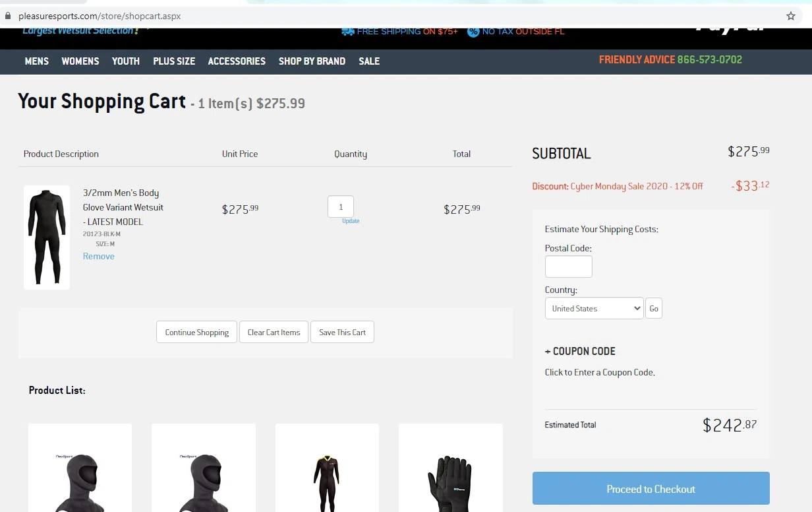812x512 pixels.
Task: Open the wetsuit thumbnail in the cart
Action: pyautogui.click(x=47, y=238)
